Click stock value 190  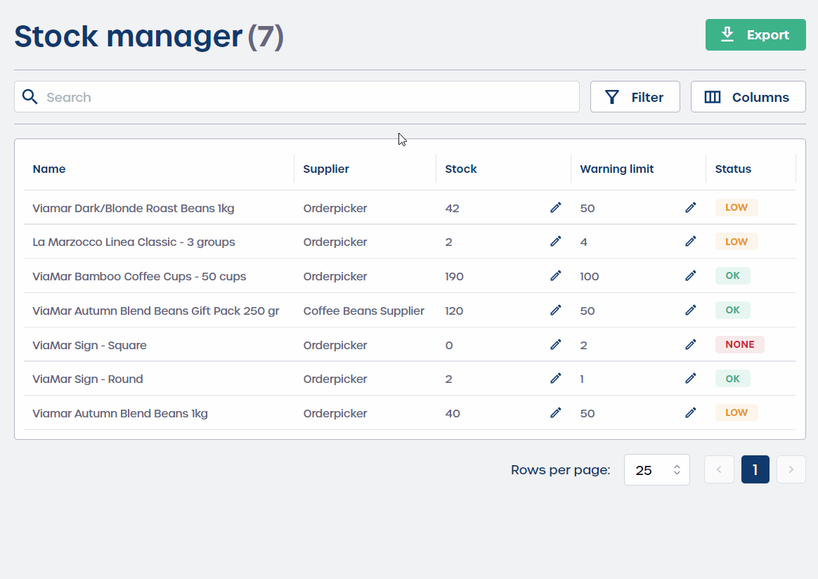[454, 276]
